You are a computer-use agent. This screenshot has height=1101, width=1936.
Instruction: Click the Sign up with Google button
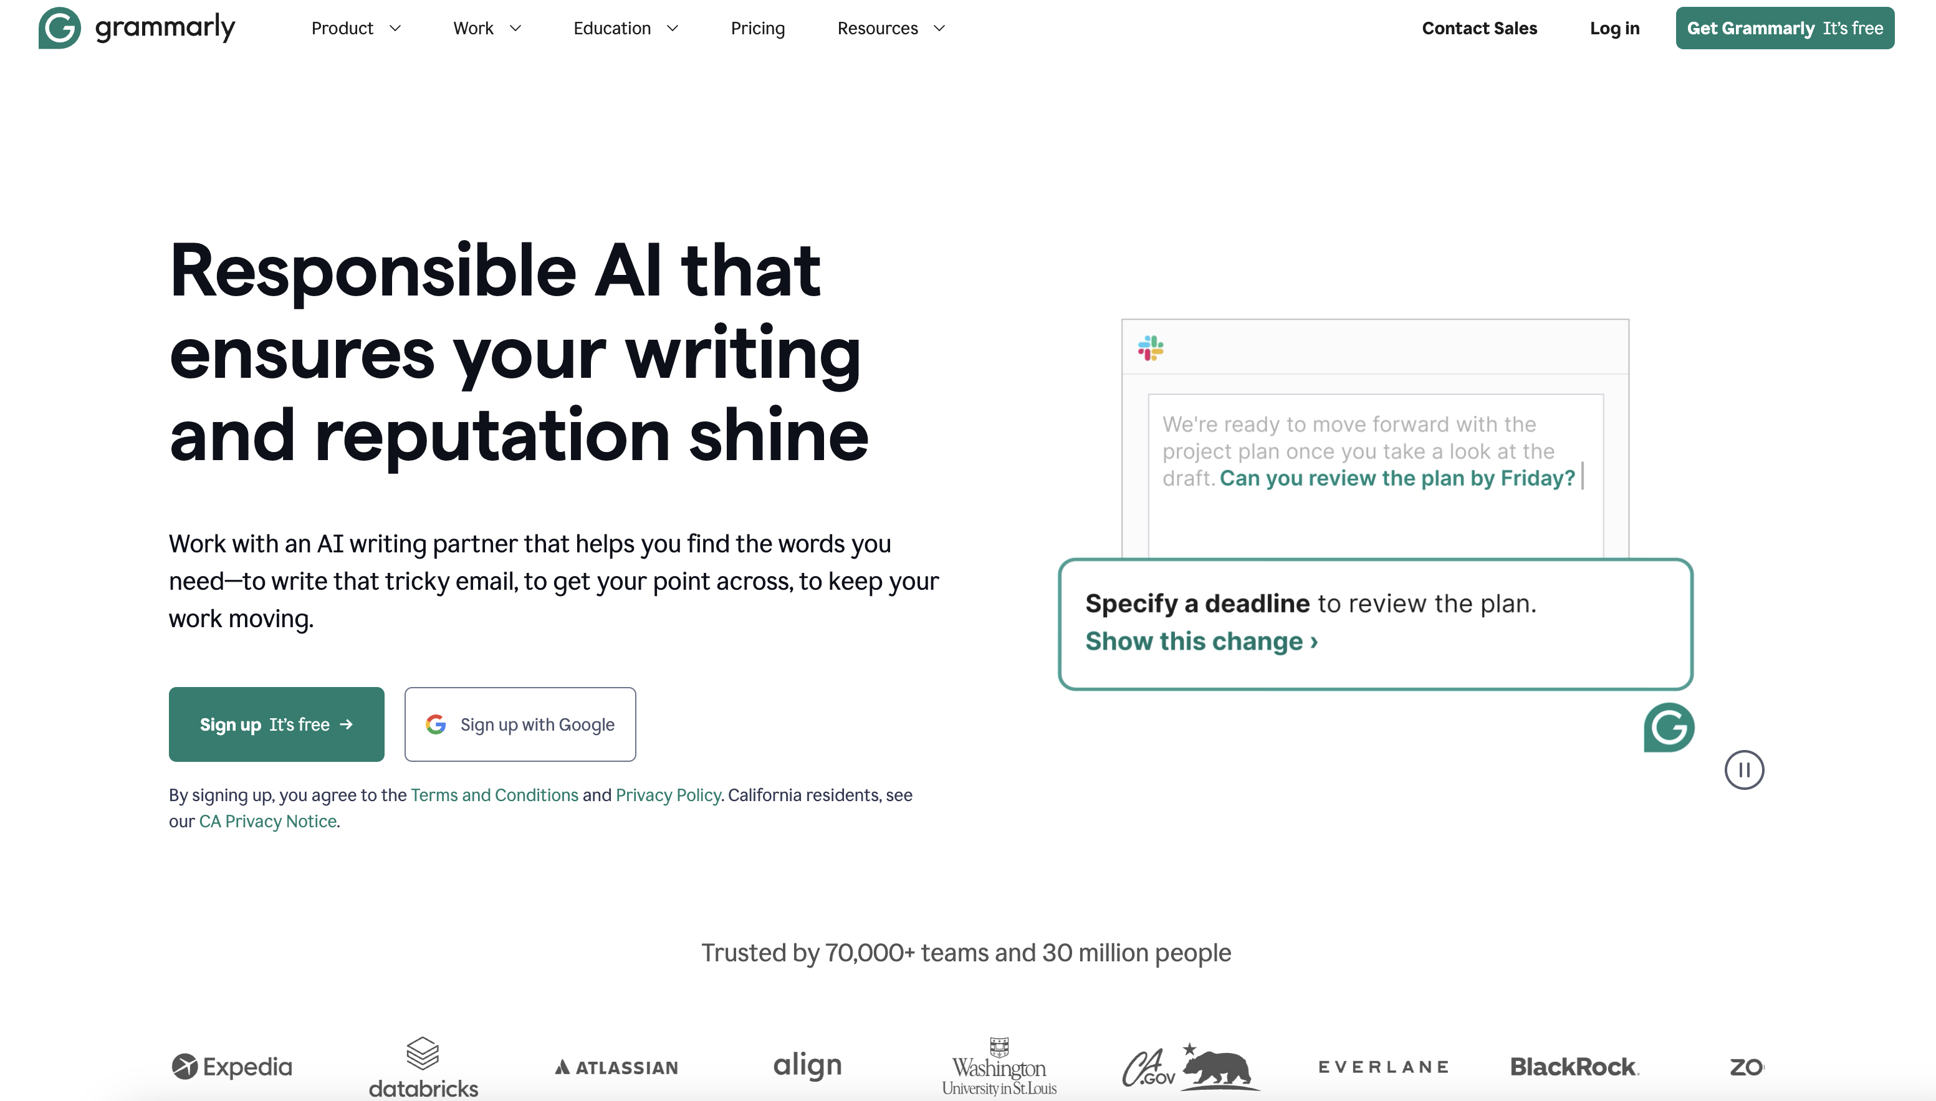(x=519, y=724)
